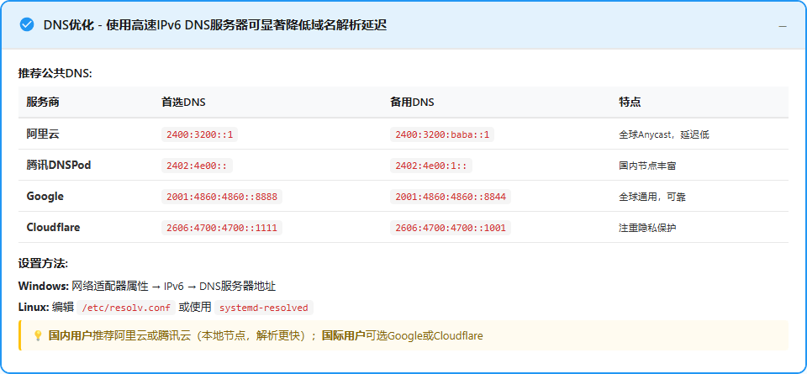Click the 阿里云 provider row name

tap(43, 134)
